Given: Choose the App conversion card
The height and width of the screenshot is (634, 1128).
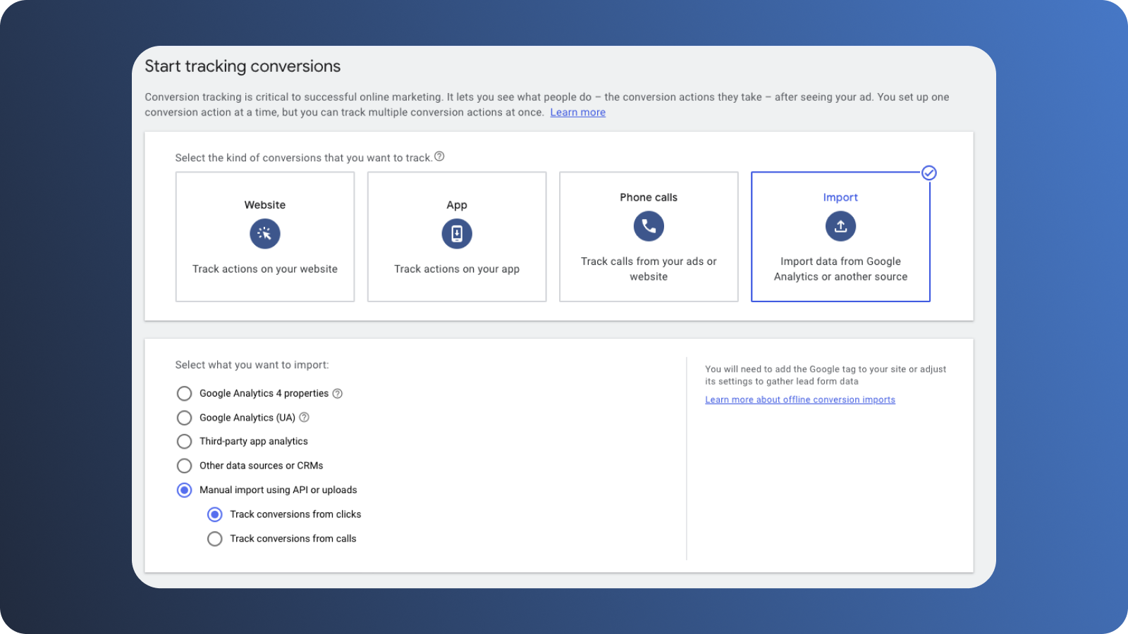Looking at the screenshot, I should (457, 237).
